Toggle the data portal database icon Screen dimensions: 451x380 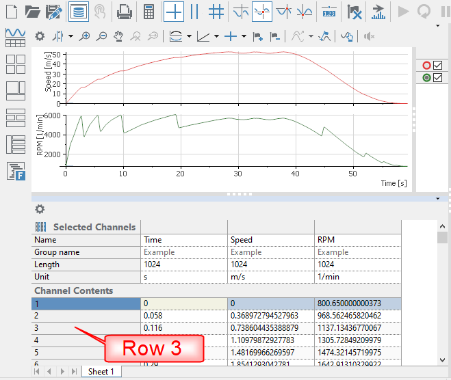[78, 12]
